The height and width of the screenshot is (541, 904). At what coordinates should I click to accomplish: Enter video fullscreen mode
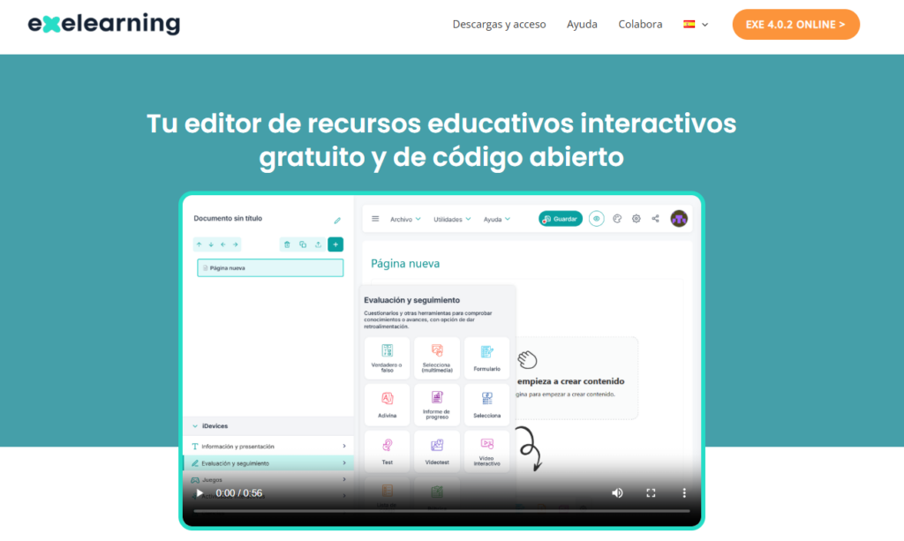pos(651,493)
